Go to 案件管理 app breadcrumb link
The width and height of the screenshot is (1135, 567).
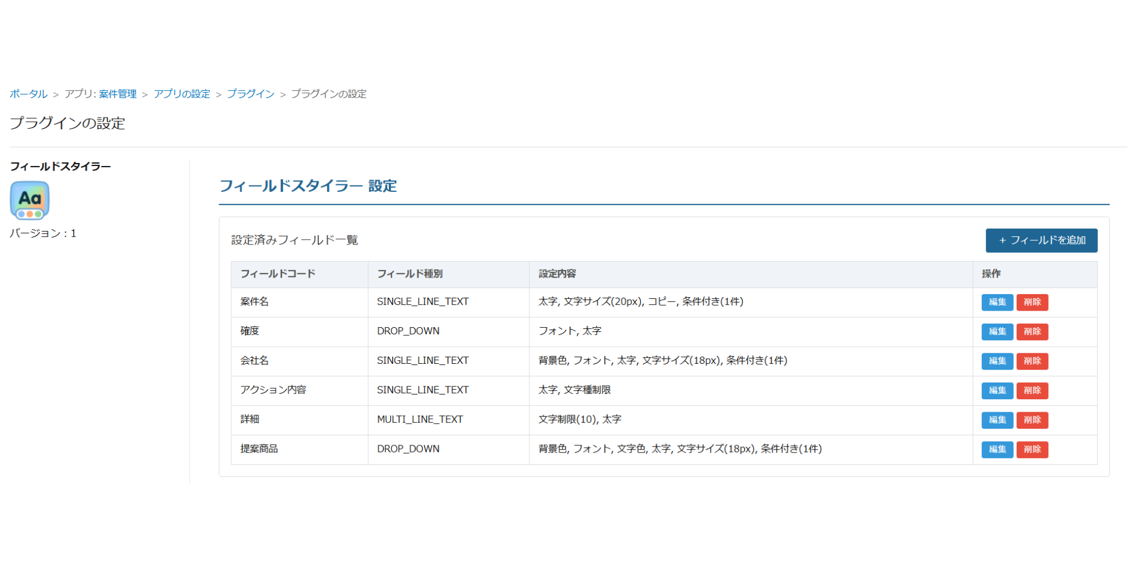tap(118, 94)
